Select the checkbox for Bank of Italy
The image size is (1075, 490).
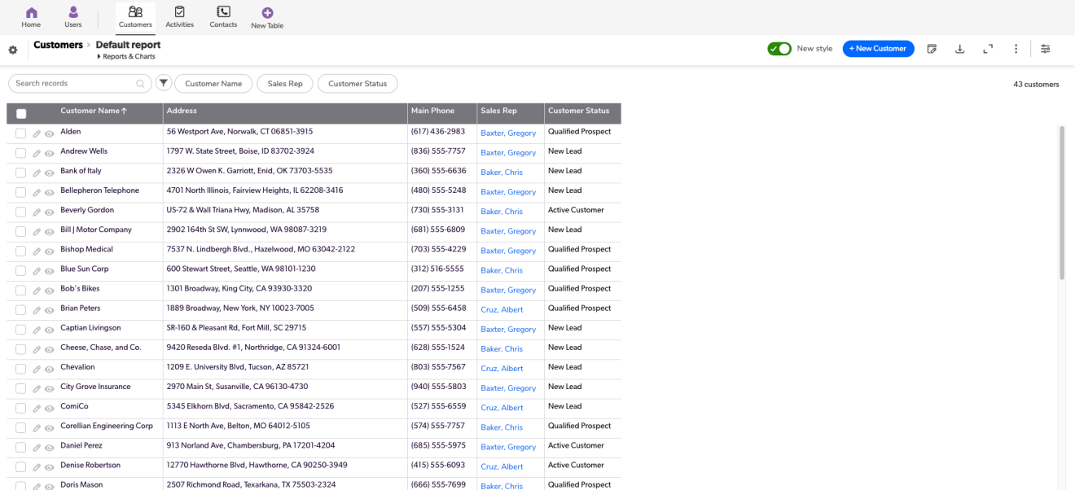(x=21, y=173)
